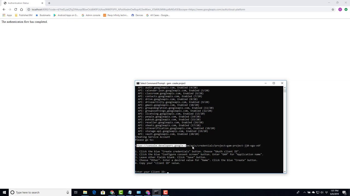
Task: Open the green Camtasia icon on taskbar
Action: [121, 192]
